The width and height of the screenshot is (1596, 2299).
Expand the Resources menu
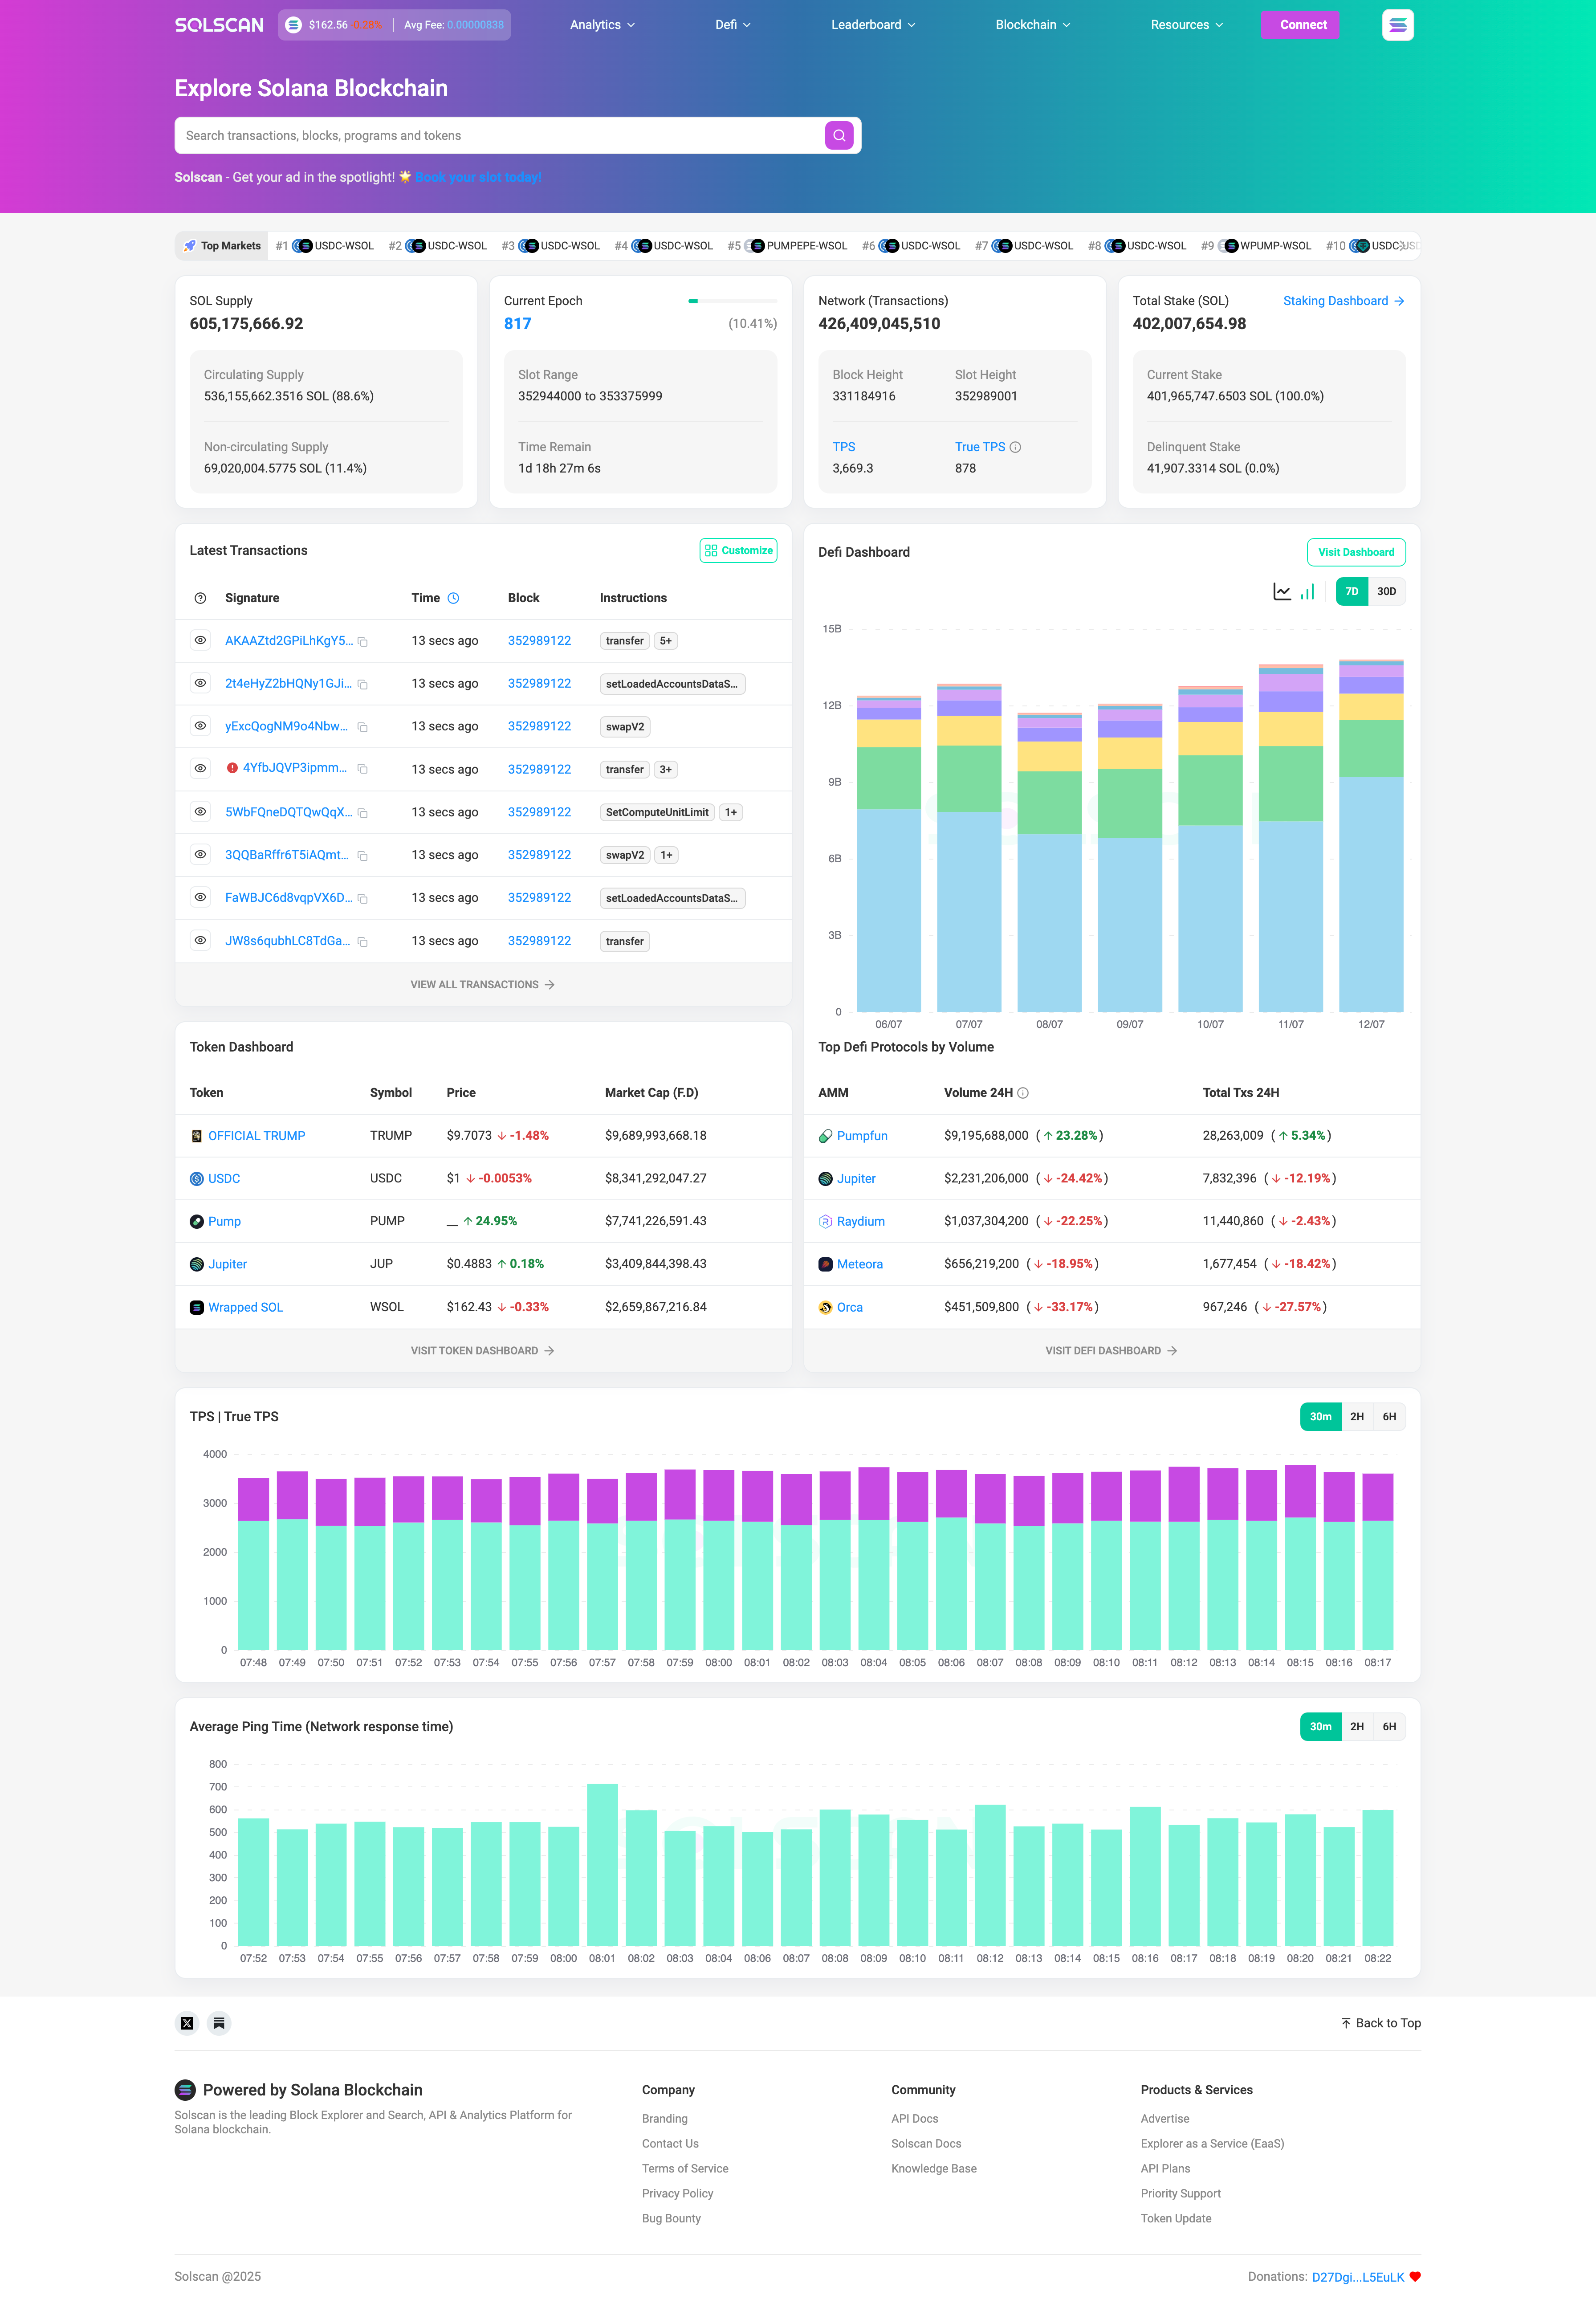coord(1187,25)
